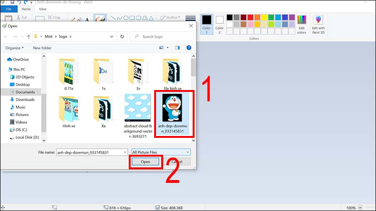This screenshot has width=376, height=211.
Task: Select the Brushes tool in Paint
Action: click(100, 18)
